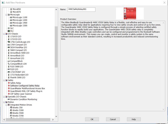
Task: Select MicroLogix 1500 in the tree
Action: [x=20, y=26]
